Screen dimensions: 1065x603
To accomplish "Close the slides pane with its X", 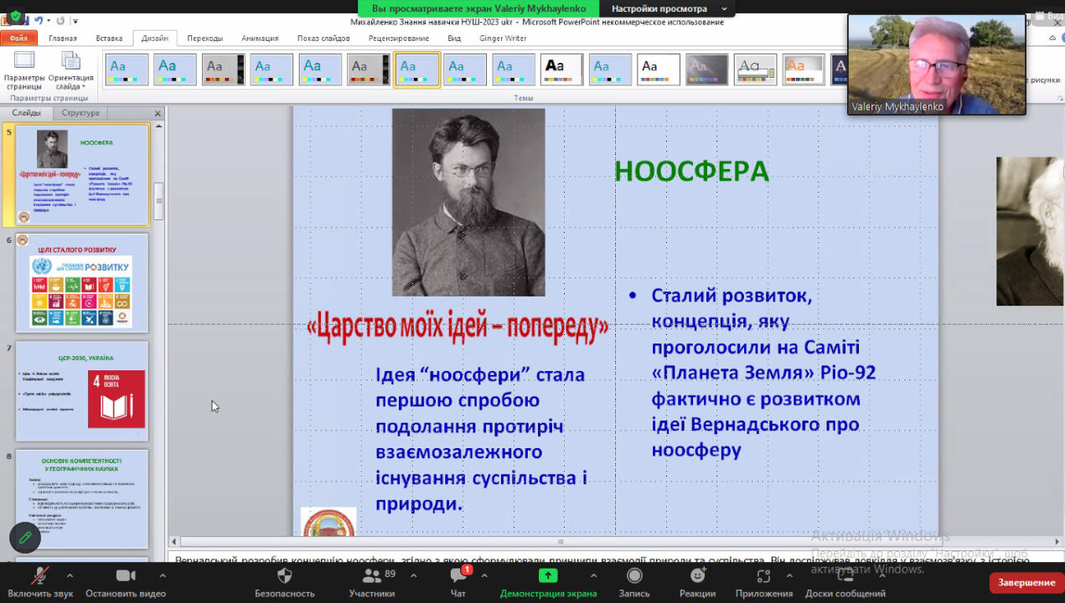I will point(158,113).
